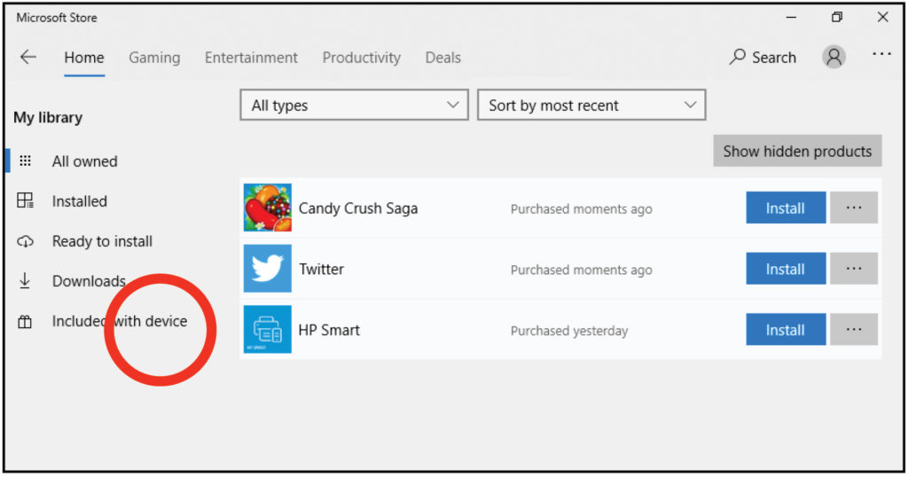Open the more options ellipsis in the header
Image resolution: width=908 pixels, height=478 pixels.
pos(881,54)
